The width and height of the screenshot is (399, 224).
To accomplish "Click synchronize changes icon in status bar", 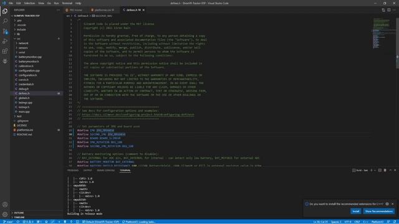I will click(18, 222).
